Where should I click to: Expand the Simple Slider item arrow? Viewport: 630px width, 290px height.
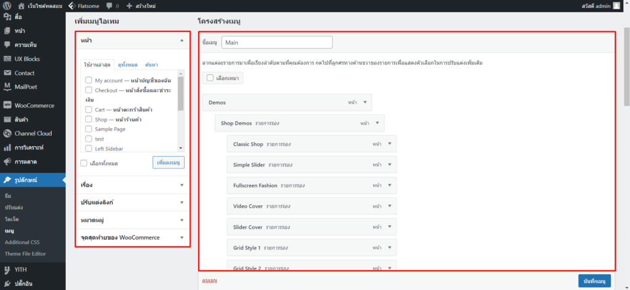(389, 165)
